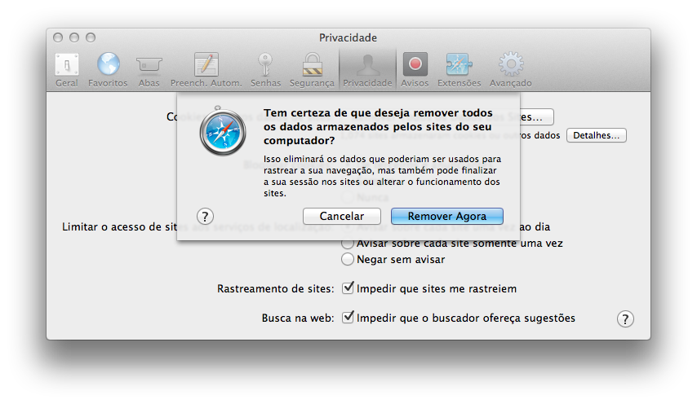The height and width of the screenshot is (404, 697).
Task: Confirm with the Remover Agora button
Action: pyautogui.click(x=446, y=217)
